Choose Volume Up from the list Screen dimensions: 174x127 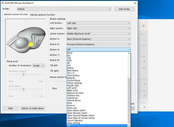[73, 98]
